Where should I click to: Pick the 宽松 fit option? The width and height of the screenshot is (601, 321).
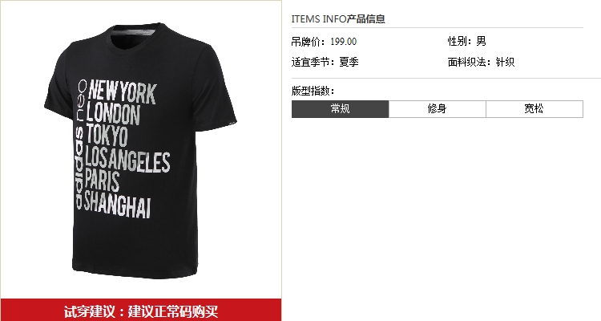tap(534, 109)
